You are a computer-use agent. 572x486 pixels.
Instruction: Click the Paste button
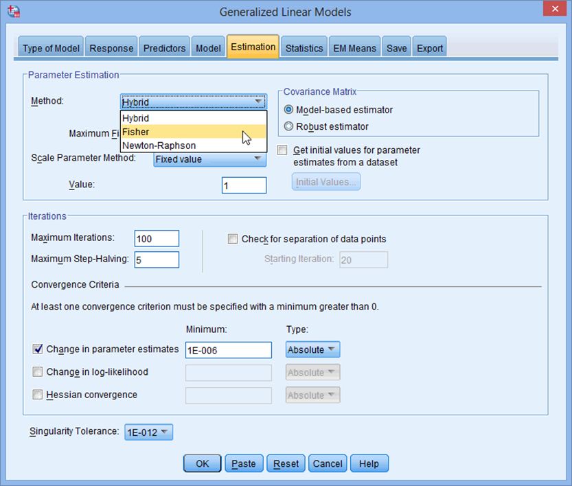pos(244,463)
